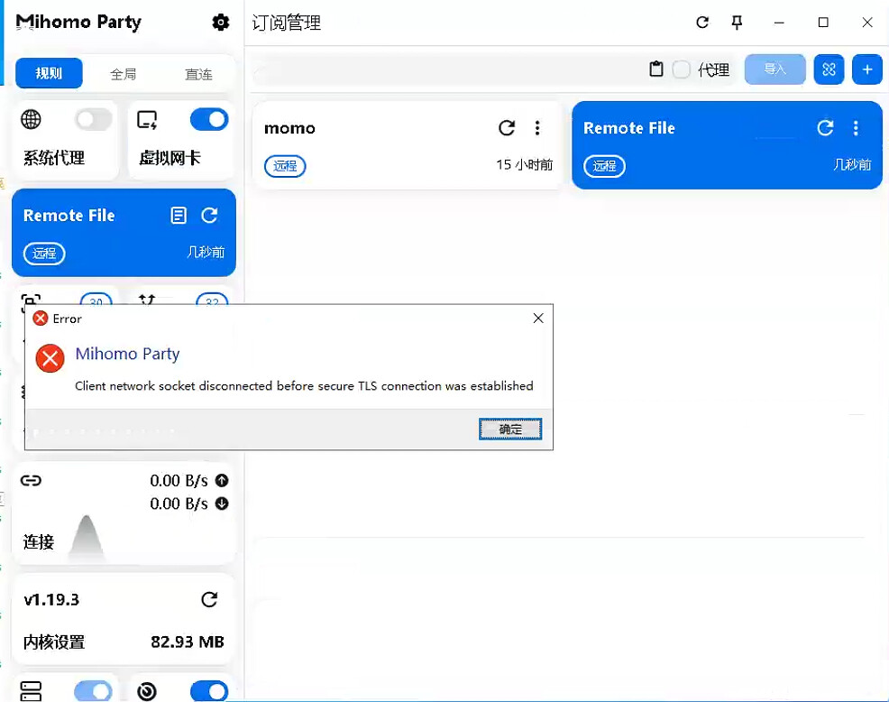Check the 代理 checkbox
The image size is (889, 702).
point(682,69)
